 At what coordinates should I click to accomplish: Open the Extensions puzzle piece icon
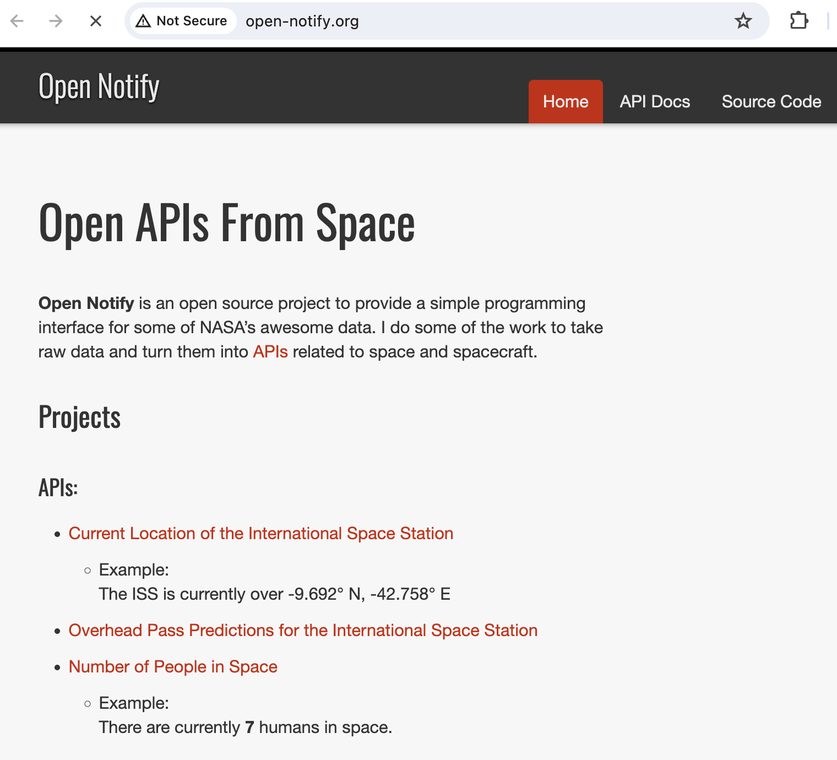point(798,21)
